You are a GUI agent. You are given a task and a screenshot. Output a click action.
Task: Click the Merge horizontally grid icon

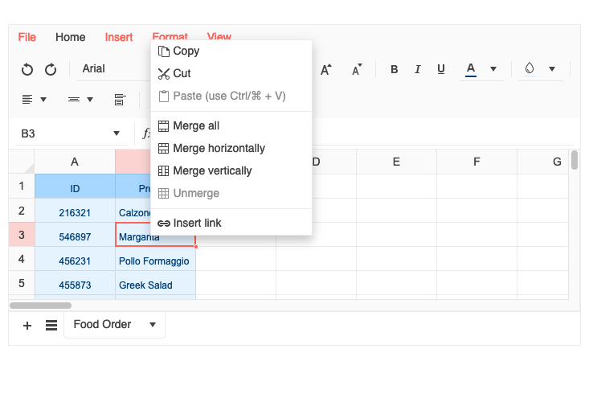tap(163, 149)
